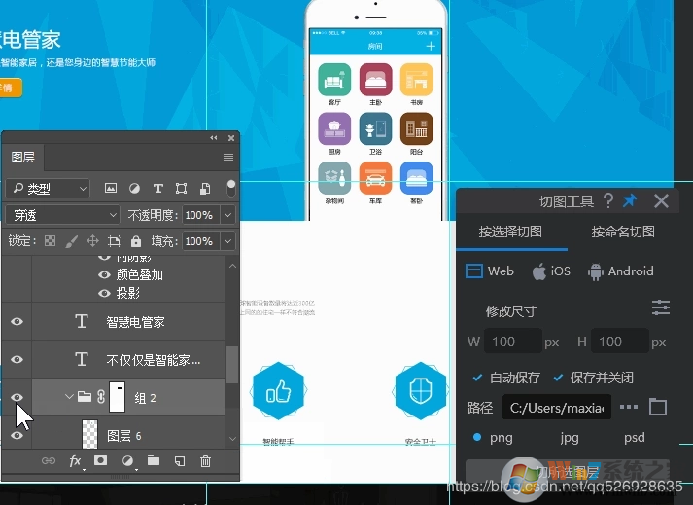
Task: Create a new group folder
Action: click(x=154, y=461)
